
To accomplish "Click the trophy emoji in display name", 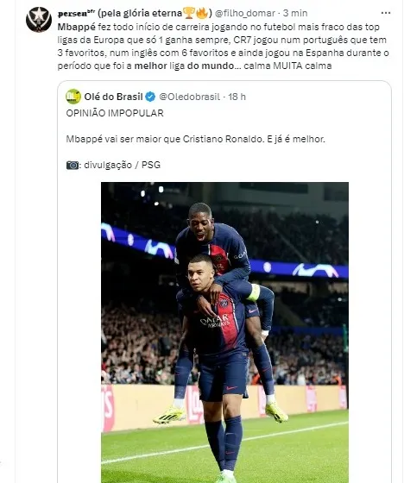I will pyautogui.click(x=189, y=13).
